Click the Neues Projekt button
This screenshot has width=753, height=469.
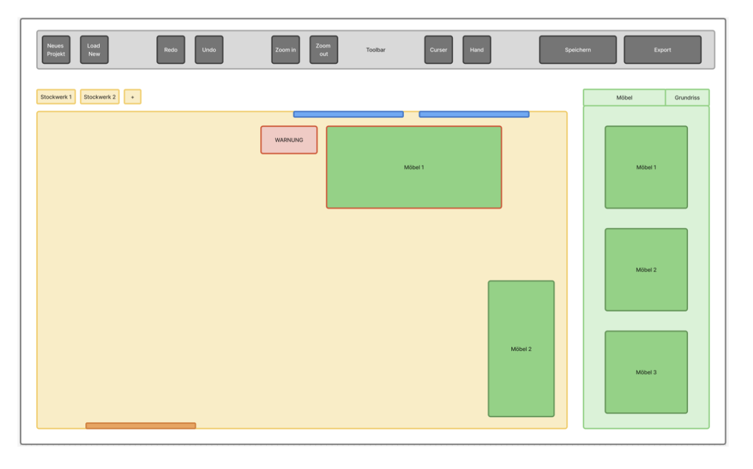(x=56, y=50)
